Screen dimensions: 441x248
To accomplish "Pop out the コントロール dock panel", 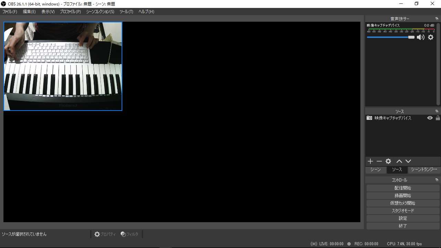I will coord(437,180).
